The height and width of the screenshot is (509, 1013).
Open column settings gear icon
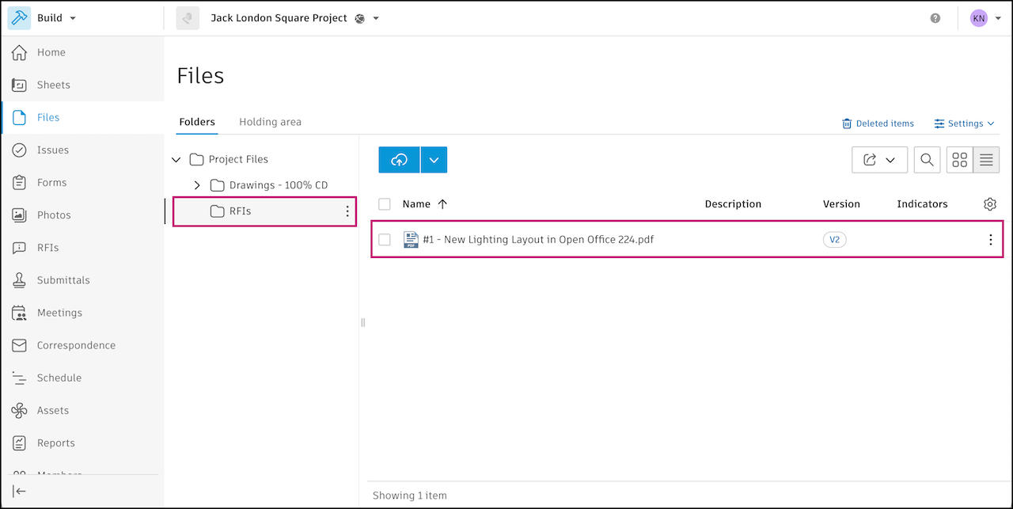pos(990,204)
